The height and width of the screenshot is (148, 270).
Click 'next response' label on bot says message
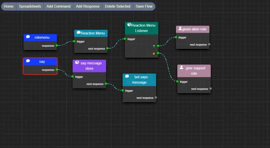pos(145,98)
